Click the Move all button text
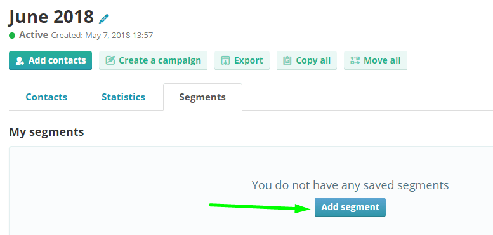Image resolution: width=493 pixels, height=235 pixels. [x=382, y=60]
